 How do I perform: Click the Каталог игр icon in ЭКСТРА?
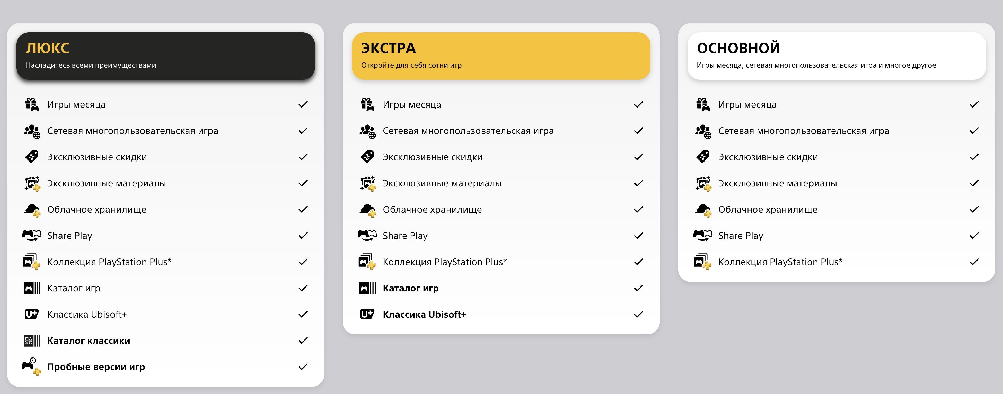(367, 288)
